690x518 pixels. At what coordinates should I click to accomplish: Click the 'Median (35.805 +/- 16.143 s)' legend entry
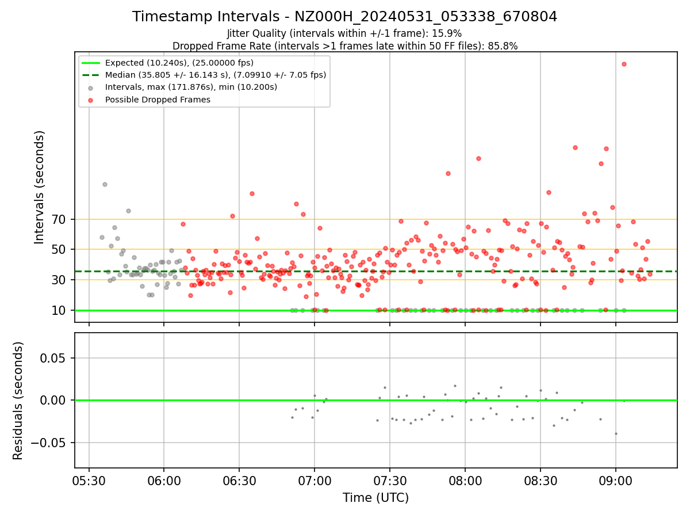pos(216,75)
